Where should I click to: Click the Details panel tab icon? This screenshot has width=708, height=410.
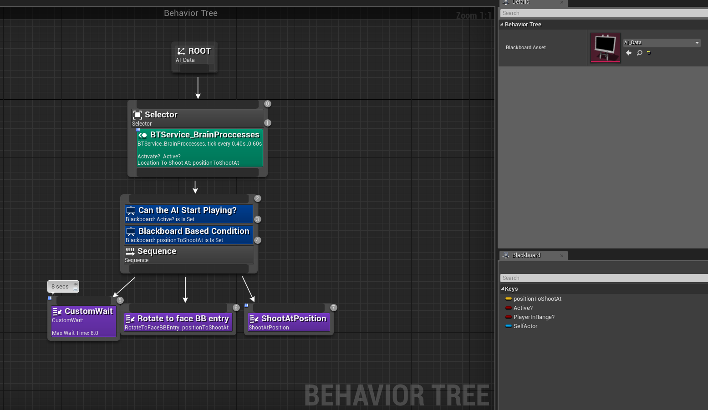[x=505, y=3]
